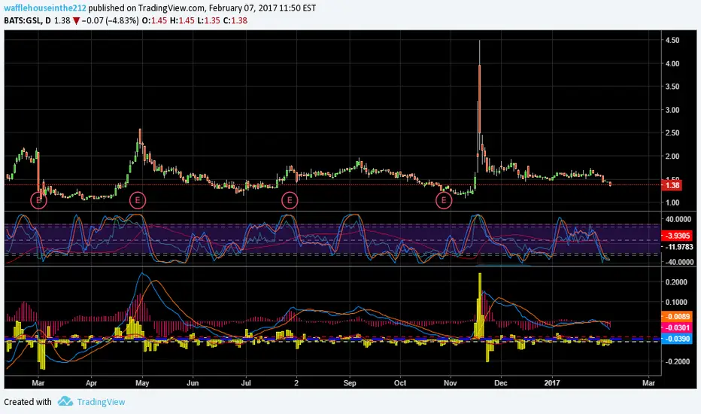
Task: Open the TradingView link in the footer
Action: pyautogui.click(x=101, y=402)
